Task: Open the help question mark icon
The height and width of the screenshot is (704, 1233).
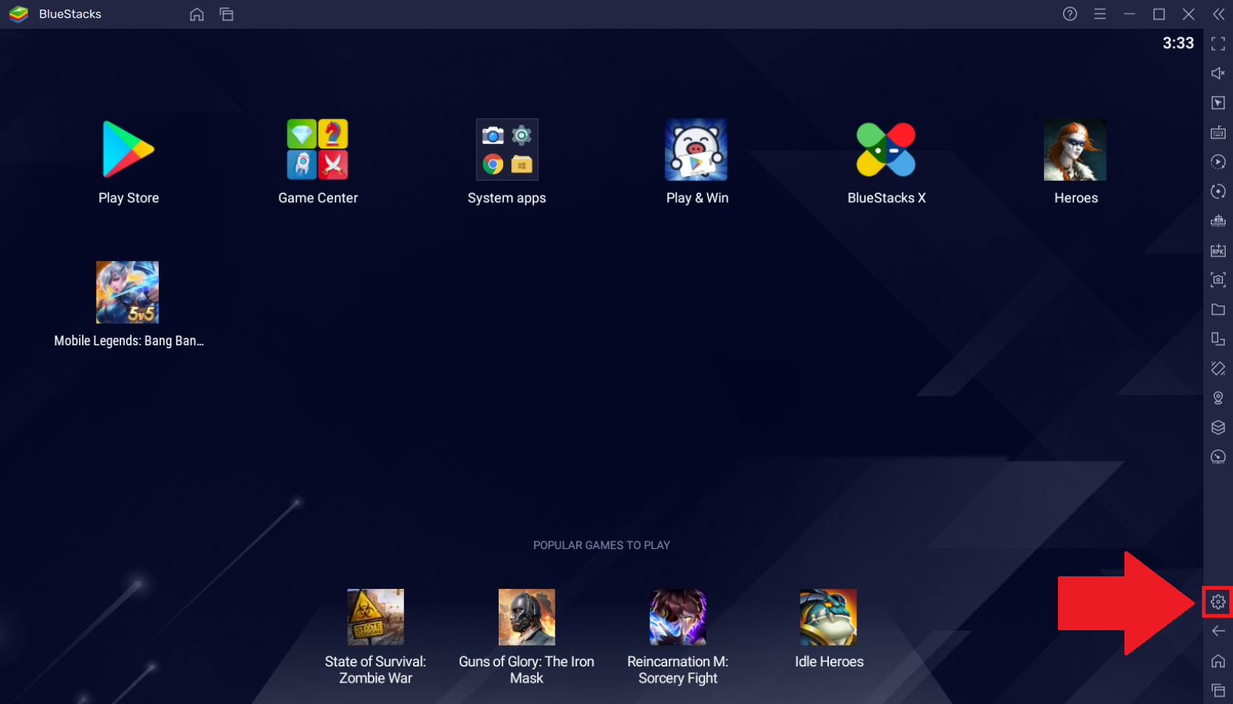Action: [x=1070, y=14]
